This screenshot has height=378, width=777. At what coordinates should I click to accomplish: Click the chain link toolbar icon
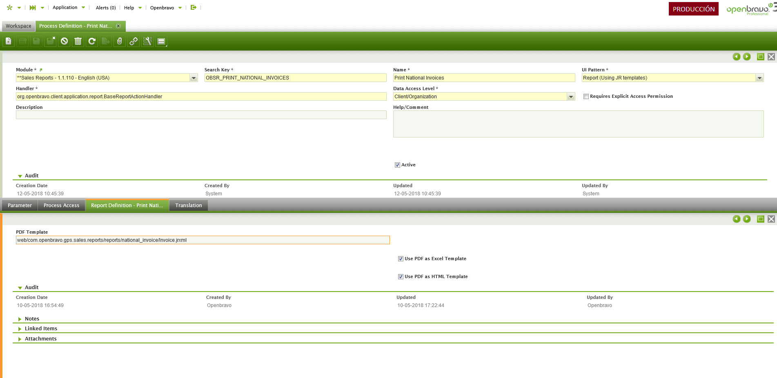tap(134, 41)
